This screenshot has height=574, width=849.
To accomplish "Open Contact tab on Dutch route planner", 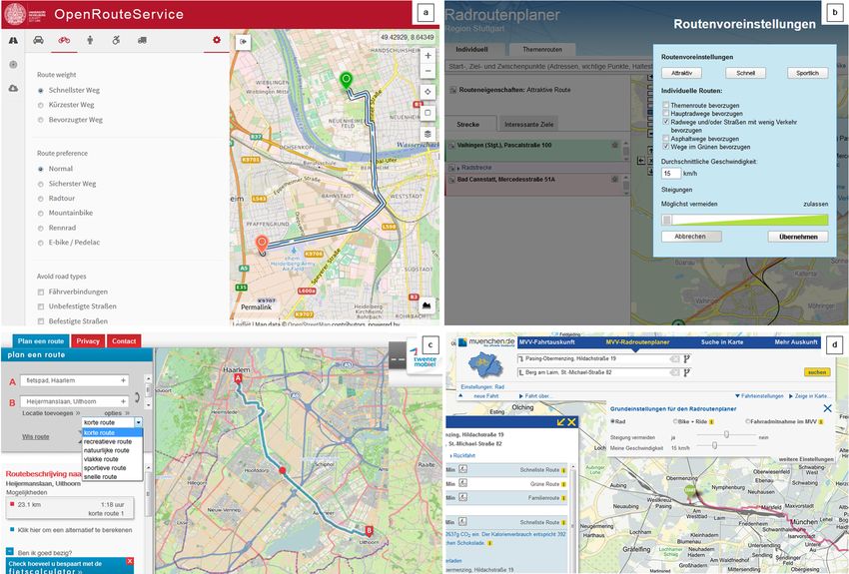I will pos(124,340).
